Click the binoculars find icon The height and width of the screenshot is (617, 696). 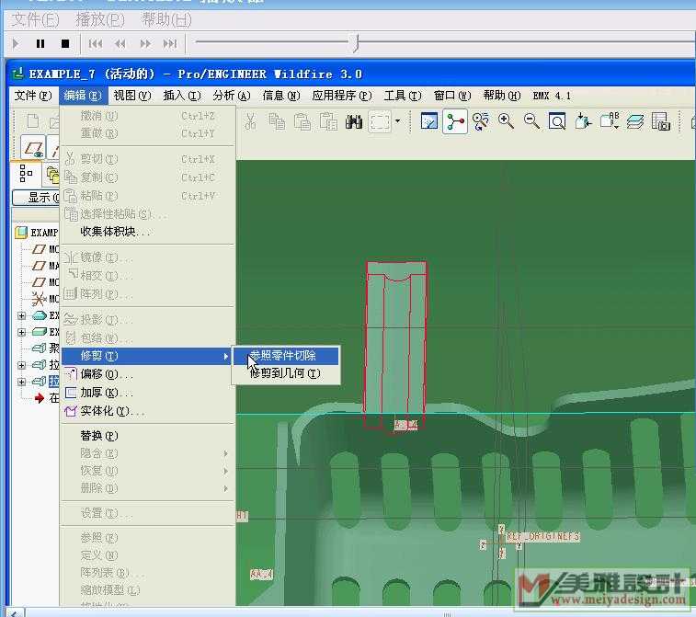(354, 121)
